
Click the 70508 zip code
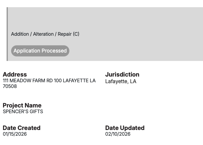[x=10, y=86]
